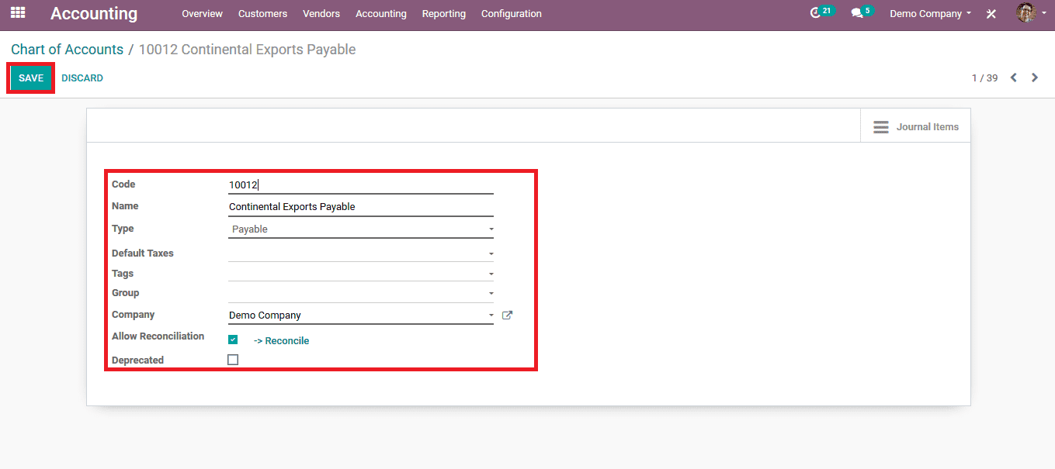Open the Reporting menu

point(443,14)
